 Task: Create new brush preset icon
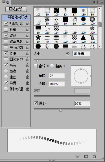click(x=94, y=157)
